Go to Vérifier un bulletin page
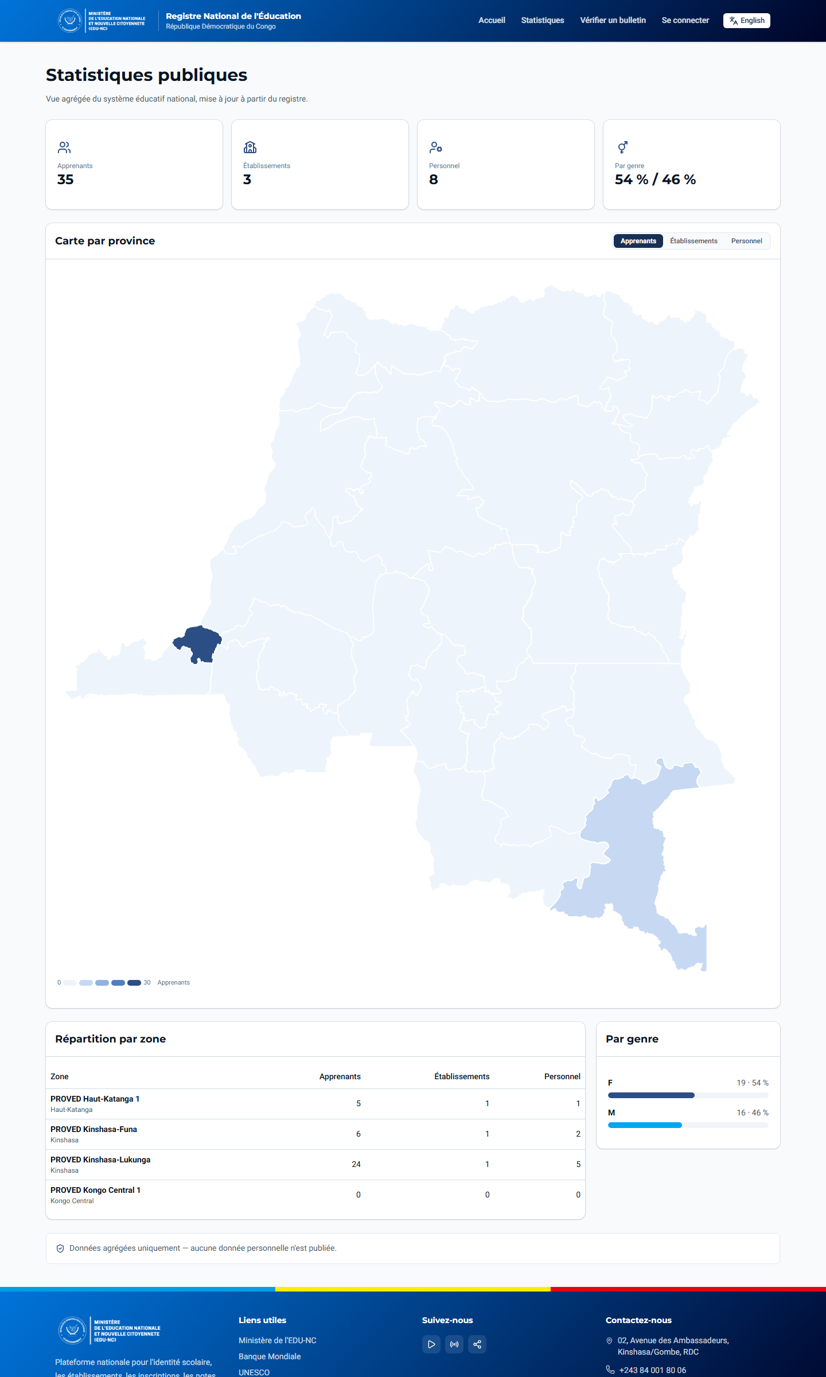 (613, 21)
